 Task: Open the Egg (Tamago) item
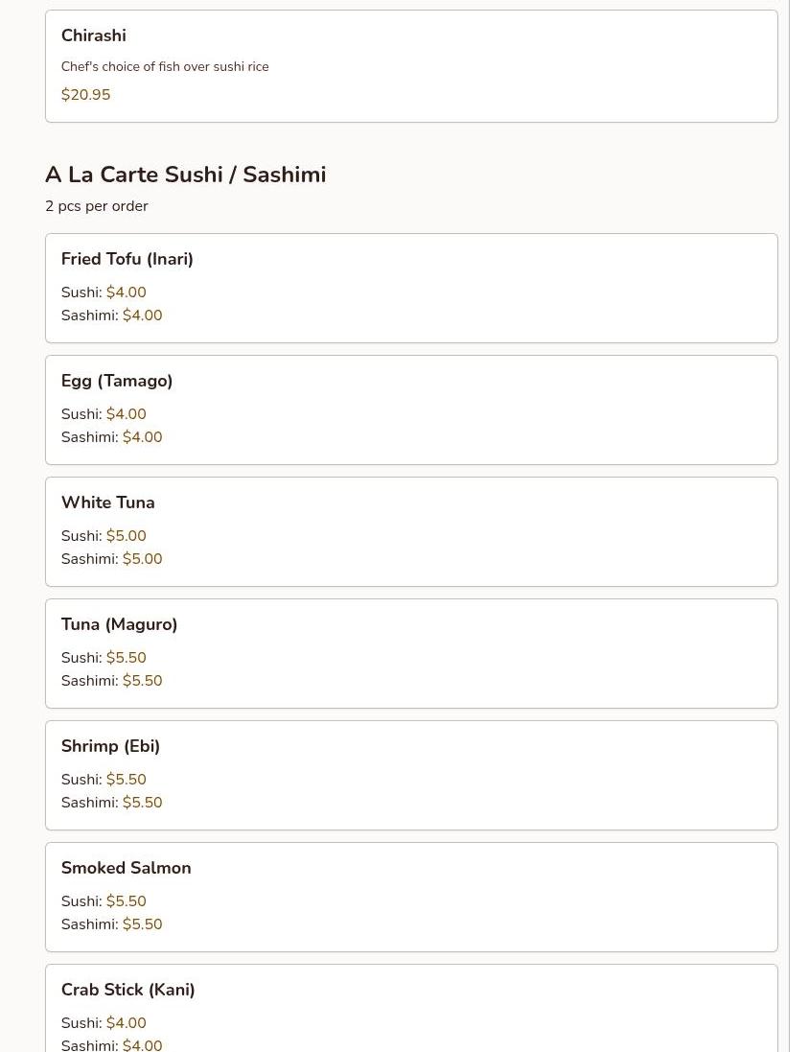pyautogui.click(x=117, y=381)
